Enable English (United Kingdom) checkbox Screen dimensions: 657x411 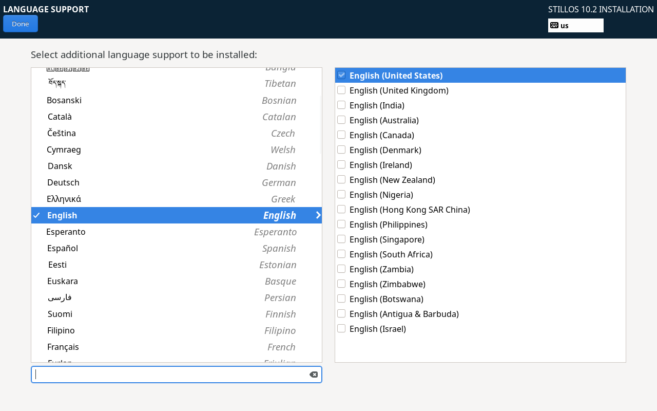[341, 90]
